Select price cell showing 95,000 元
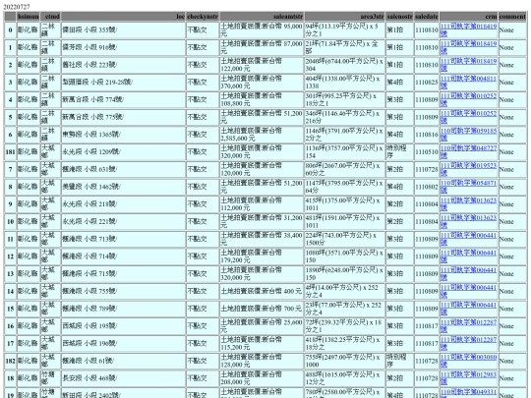 [262, 29]
